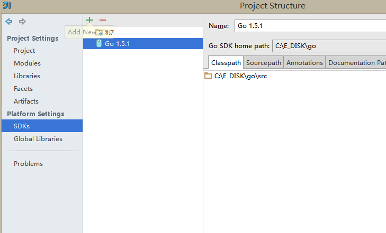
Task: Open Global Libraries page
Action: [x=38, y=139]
